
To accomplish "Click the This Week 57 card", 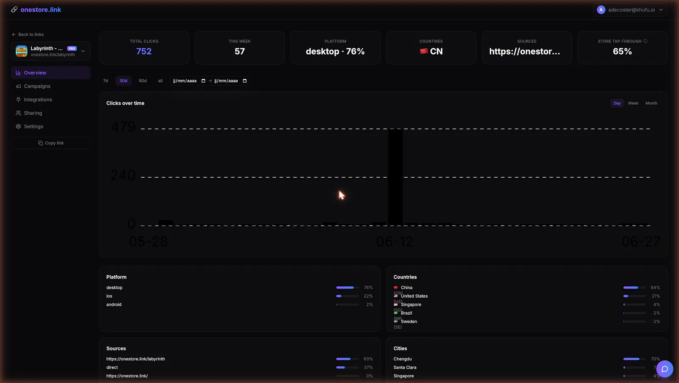I will click(x=240, y=48).
